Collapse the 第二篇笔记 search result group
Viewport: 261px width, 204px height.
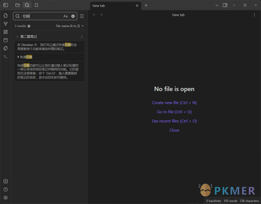click(17, 37)
